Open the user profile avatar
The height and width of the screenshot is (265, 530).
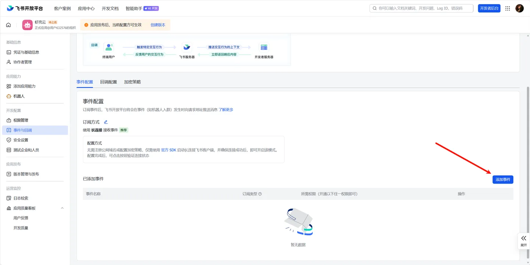[519, 8]
